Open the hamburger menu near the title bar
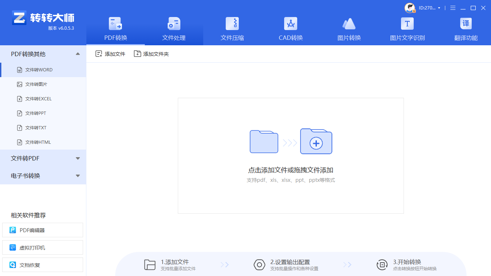491x276 pixels. click(x=453, y=8)
